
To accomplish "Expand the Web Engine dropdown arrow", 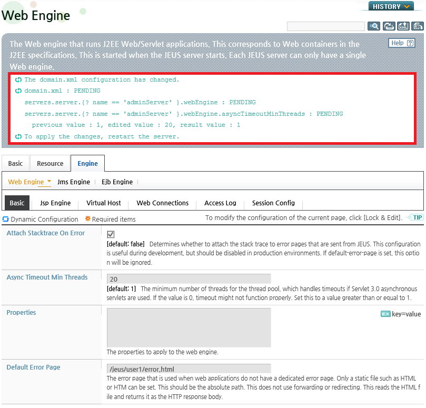I will [49, 181].
